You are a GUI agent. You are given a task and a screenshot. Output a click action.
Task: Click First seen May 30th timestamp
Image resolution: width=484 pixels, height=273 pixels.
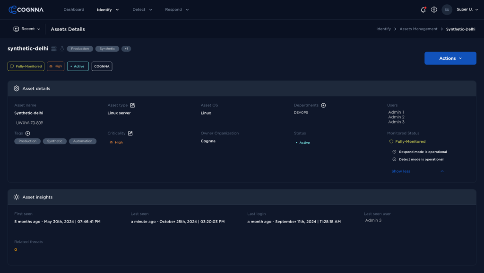(57, 222)
